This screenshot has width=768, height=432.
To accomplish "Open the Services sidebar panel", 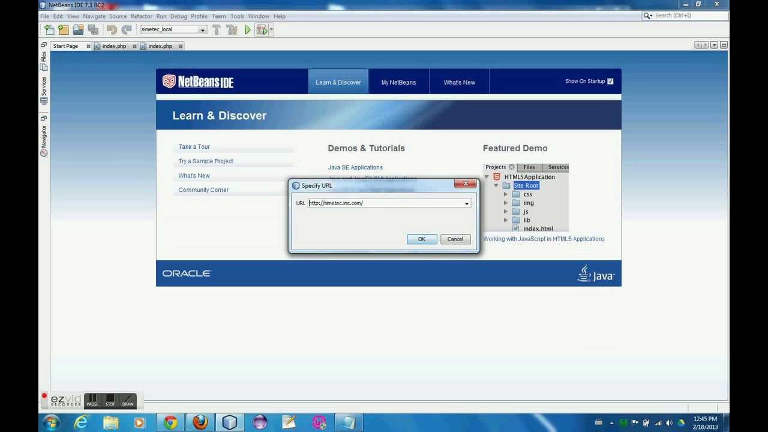I will (x=43, y=91).
